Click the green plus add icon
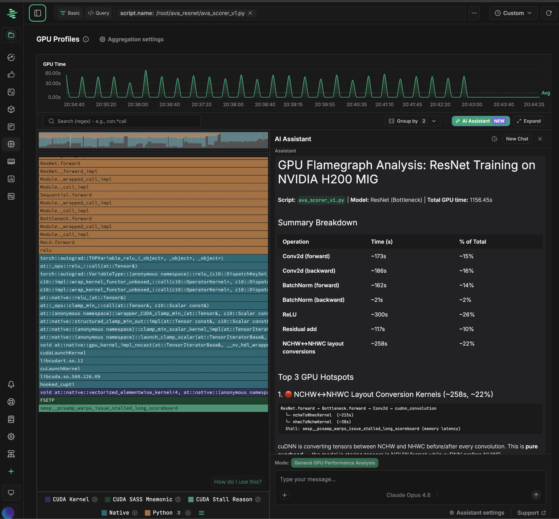The width and height of the screenshot is (559, 519). pos(11,471)
